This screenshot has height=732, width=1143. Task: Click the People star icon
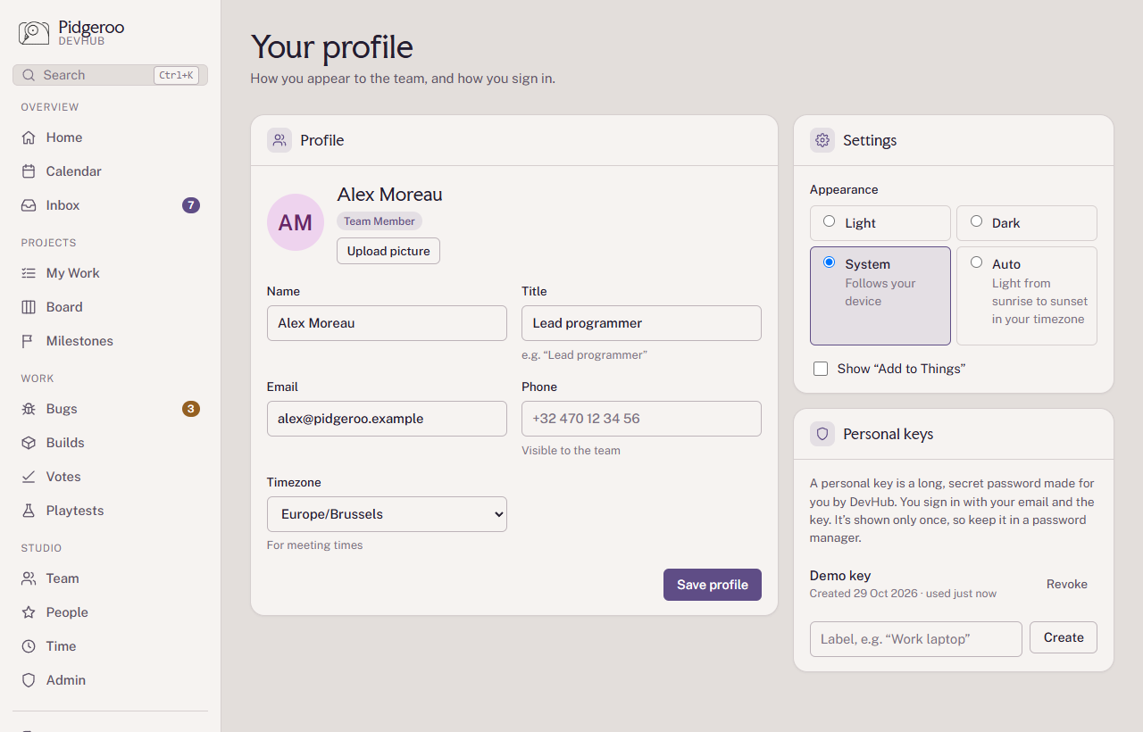29,612
